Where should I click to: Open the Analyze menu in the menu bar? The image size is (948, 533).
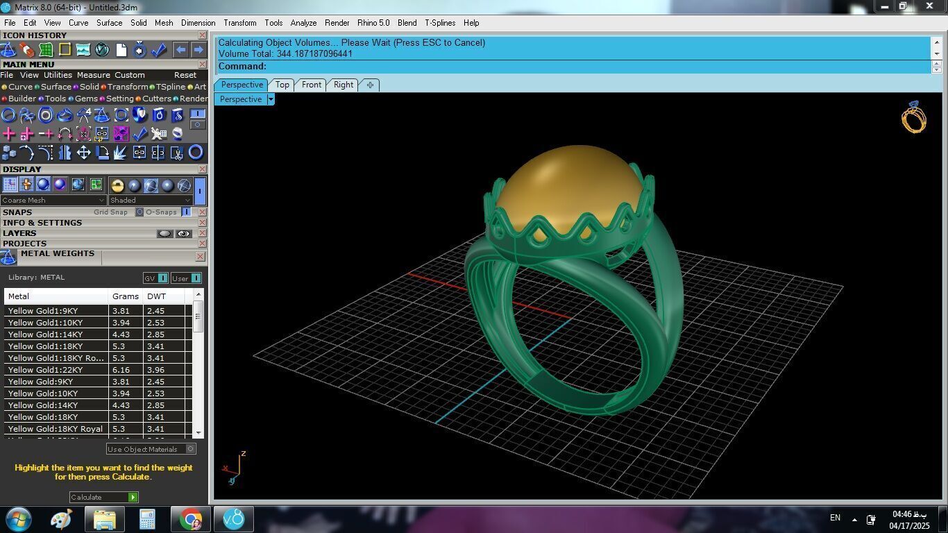click(x=303, y=23)
